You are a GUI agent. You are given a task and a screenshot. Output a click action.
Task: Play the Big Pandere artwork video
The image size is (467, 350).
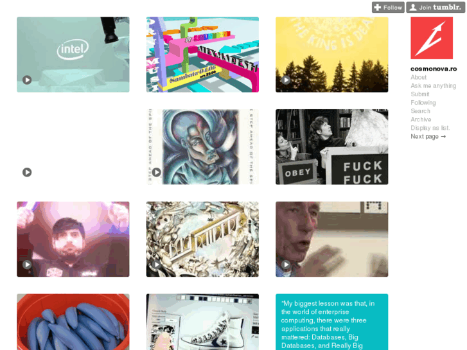[157, 265]
